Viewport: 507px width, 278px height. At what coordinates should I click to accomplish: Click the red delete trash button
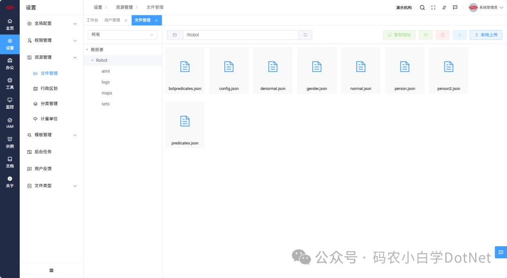pyautogui.click(x=443, y=35)
